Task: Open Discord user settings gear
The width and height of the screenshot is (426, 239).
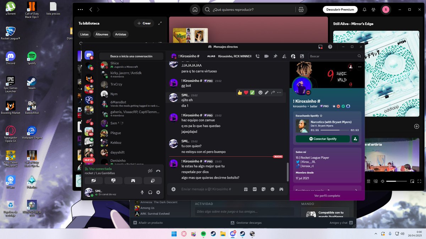Action: click(158, 192)
